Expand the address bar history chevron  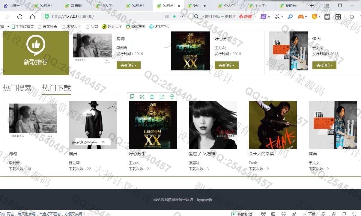[182, 16]
